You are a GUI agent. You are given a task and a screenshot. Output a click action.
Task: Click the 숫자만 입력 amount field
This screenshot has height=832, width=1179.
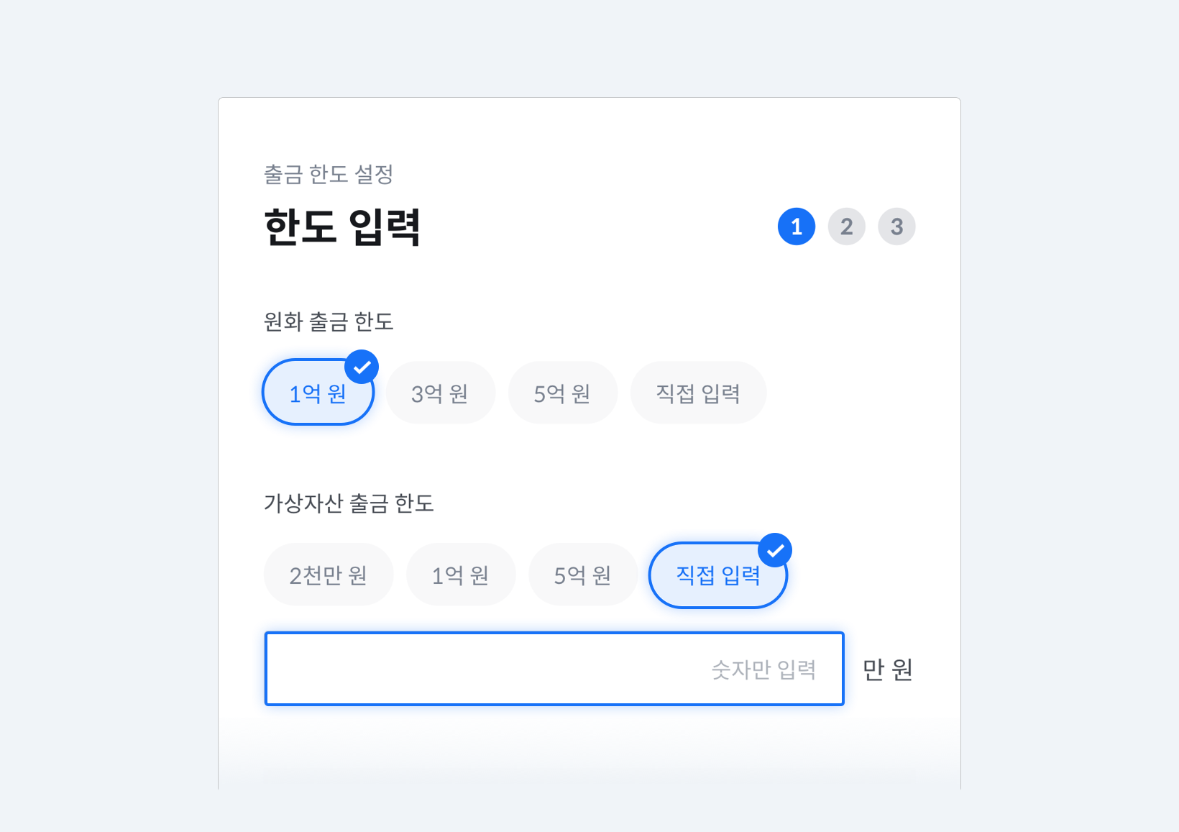pyautogui.click(x=554, y=669)
